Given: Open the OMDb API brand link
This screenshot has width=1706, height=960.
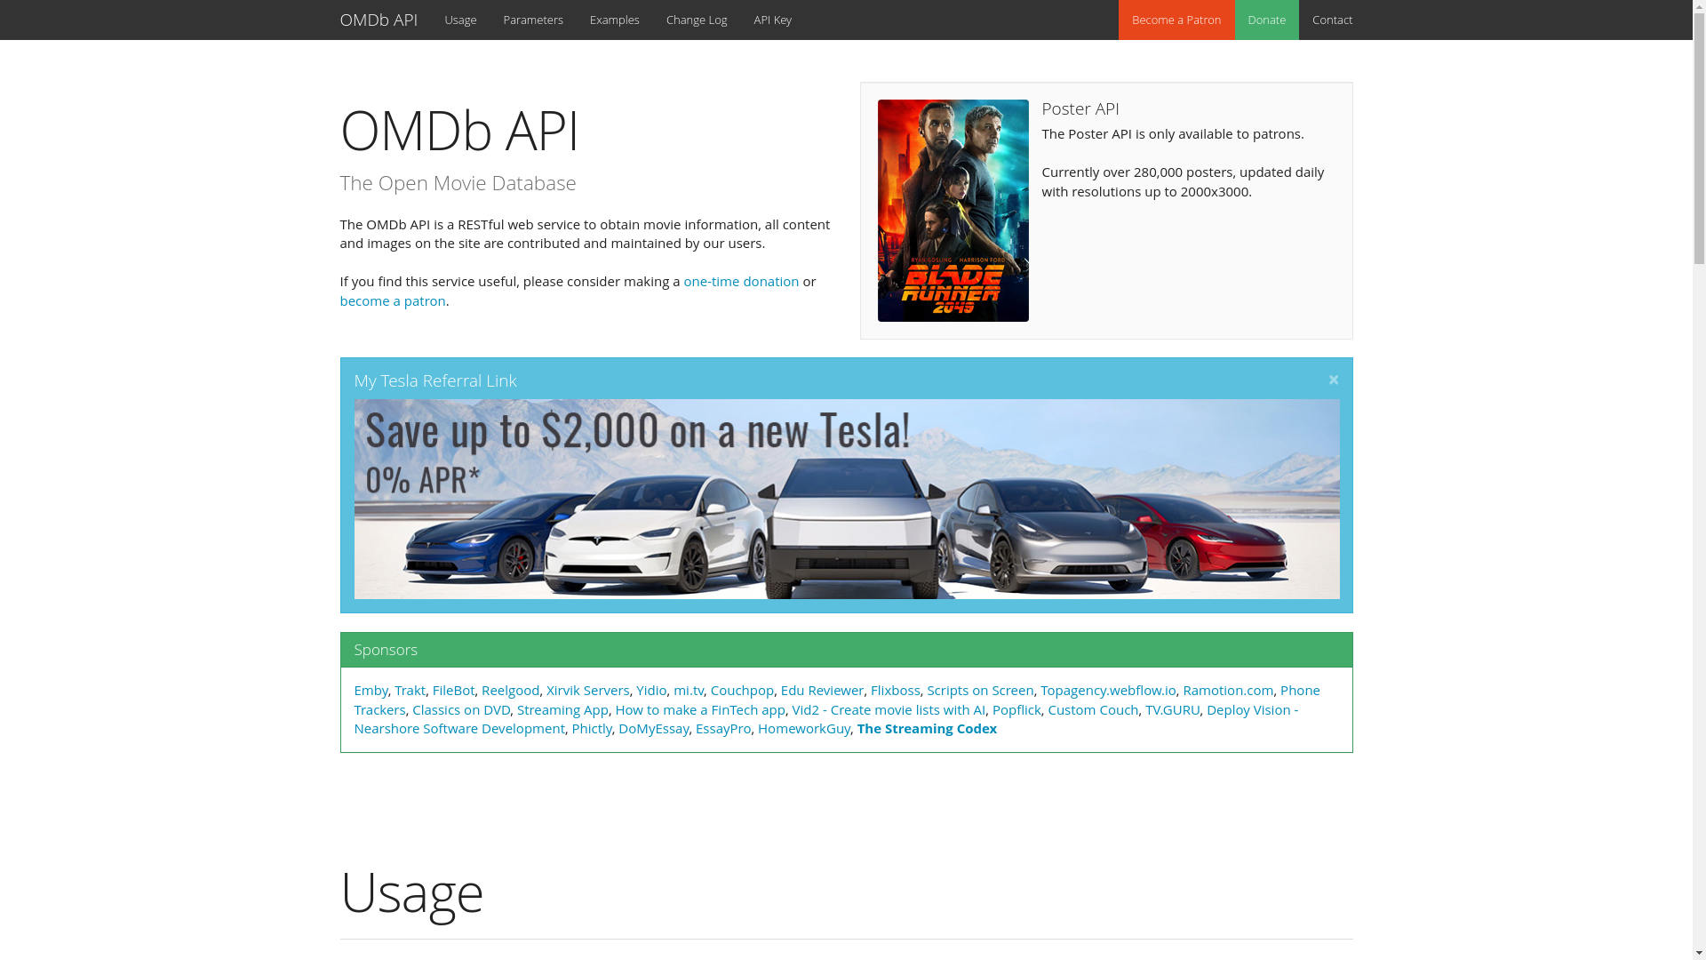Looking at the screenshot, I should (379, 20).
